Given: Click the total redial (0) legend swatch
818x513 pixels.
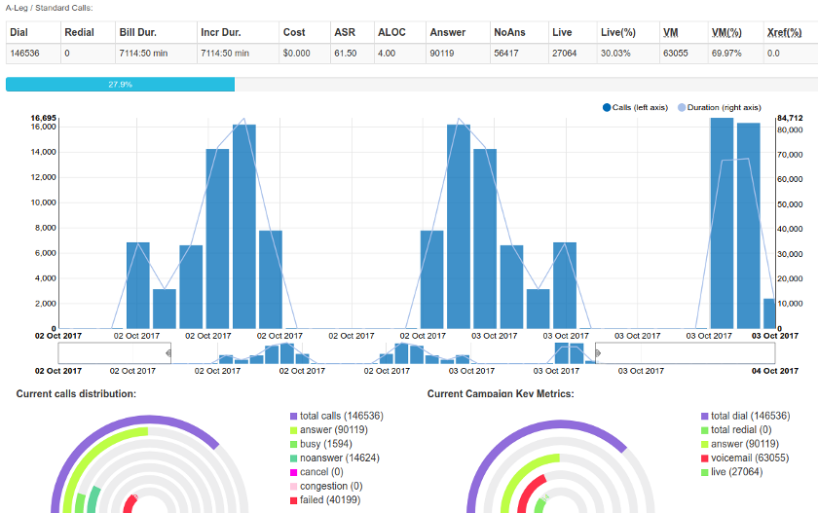Looking at the screenshot, I should point(705,430).
